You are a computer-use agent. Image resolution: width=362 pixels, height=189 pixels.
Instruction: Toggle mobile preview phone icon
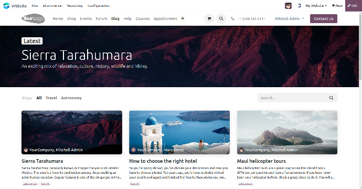300,6
